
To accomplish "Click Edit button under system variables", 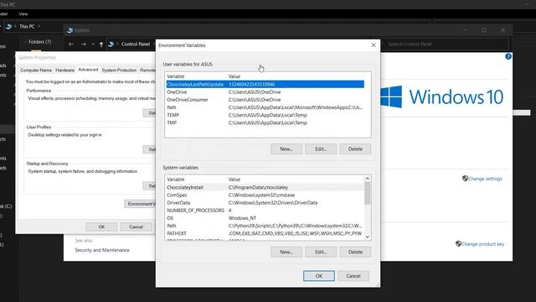I will pos(321,252).
